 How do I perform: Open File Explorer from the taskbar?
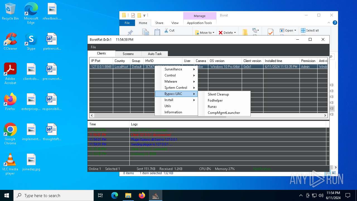click(x=128, y=195)
